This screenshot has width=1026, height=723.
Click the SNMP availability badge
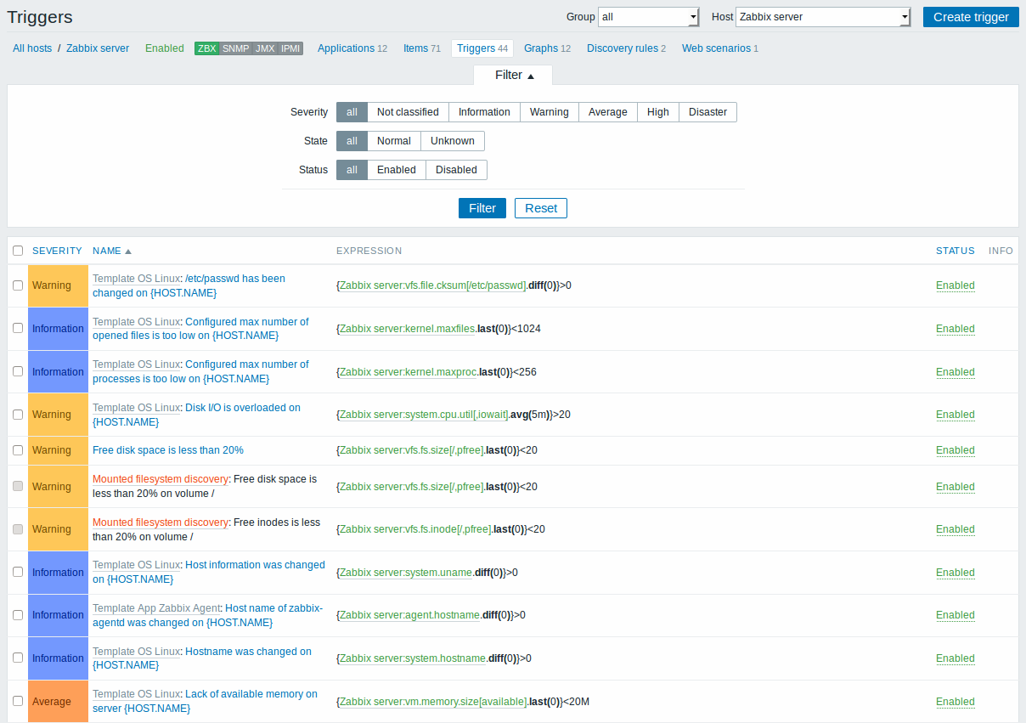(x=235, y=48)
